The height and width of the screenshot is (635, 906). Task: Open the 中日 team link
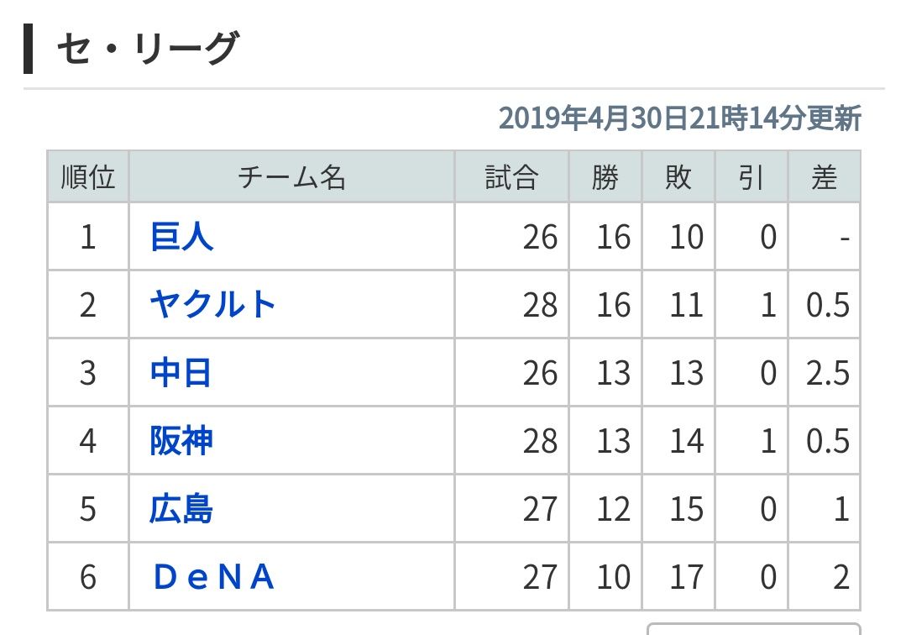coord(181,373)
